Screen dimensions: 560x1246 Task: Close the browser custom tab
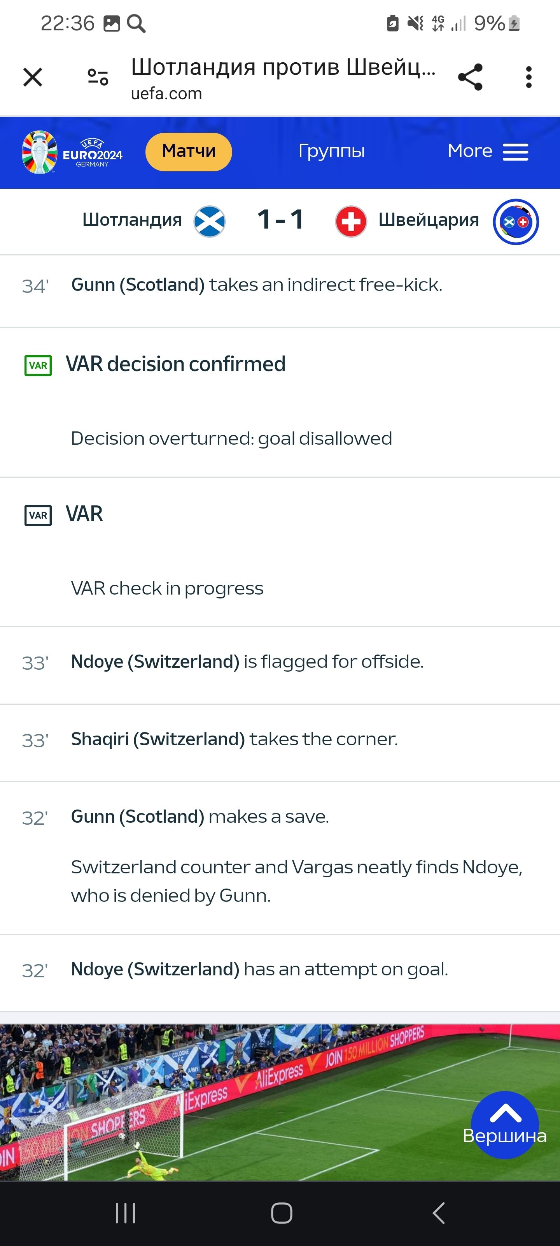click(x=33, y=77)
